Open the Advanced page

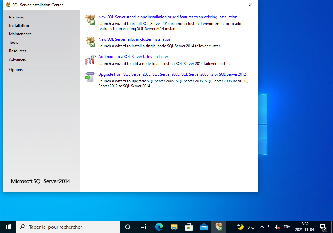[x=18, y=59]
